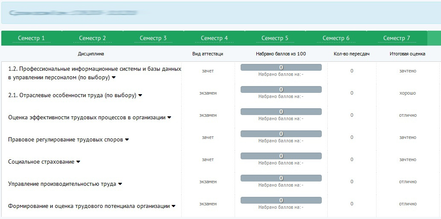Image resolution: width=441 pixels, height=219 pixels.
Task: Click score progress bar for Социальное страхование
Action: (281, 156)
